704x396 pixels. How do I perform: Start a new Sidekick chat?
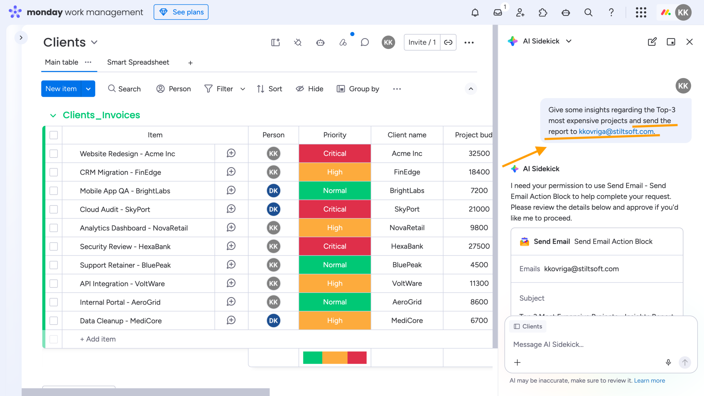pos(652,42)
